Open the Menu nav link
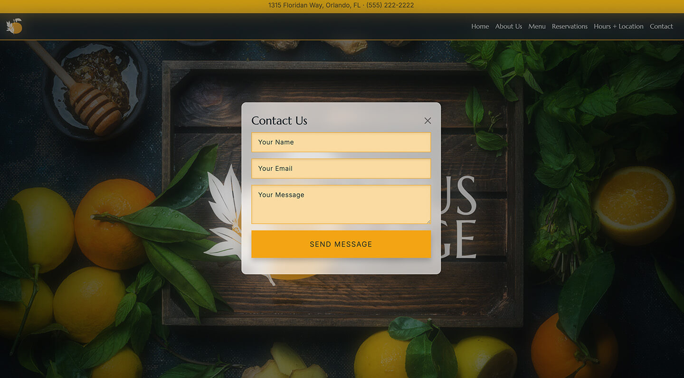The width and height of the screenshot is (684, 378). tap(537, 26)
